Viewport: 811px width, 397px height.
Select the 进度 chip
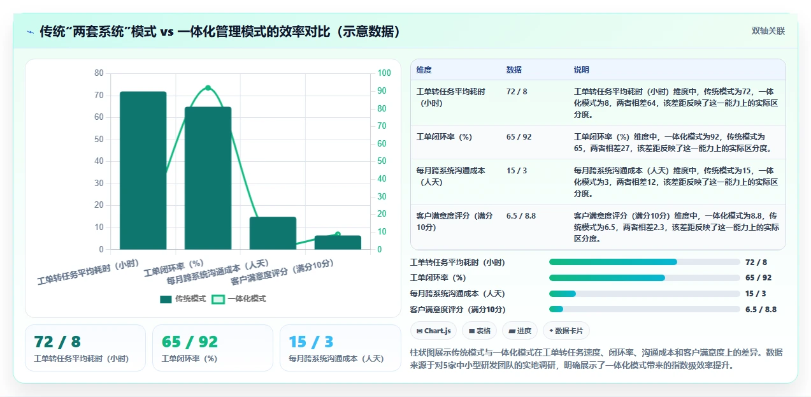[x=520, y=331]
